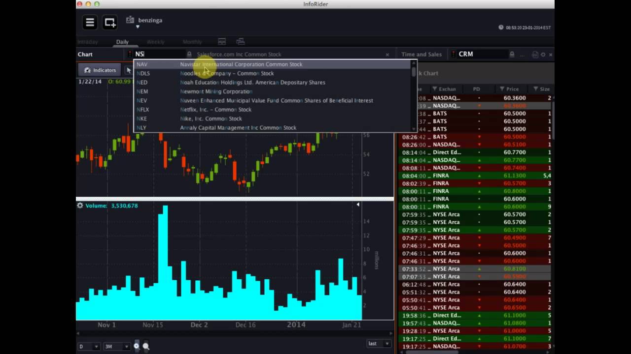631x354 pixels.
Task: Select the 06:12:48 NYSE Arca row
Action: [475, 284]
